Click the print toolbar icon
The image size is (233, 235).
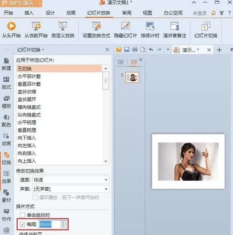[x=135, y=49]
